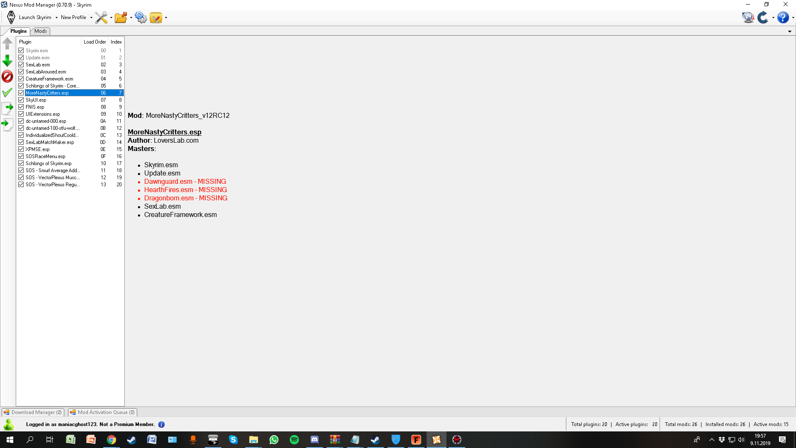Screen dimensions: 796x448
Task: Click the MoreNastyCritters.esp heading in details
Action: 165,132
